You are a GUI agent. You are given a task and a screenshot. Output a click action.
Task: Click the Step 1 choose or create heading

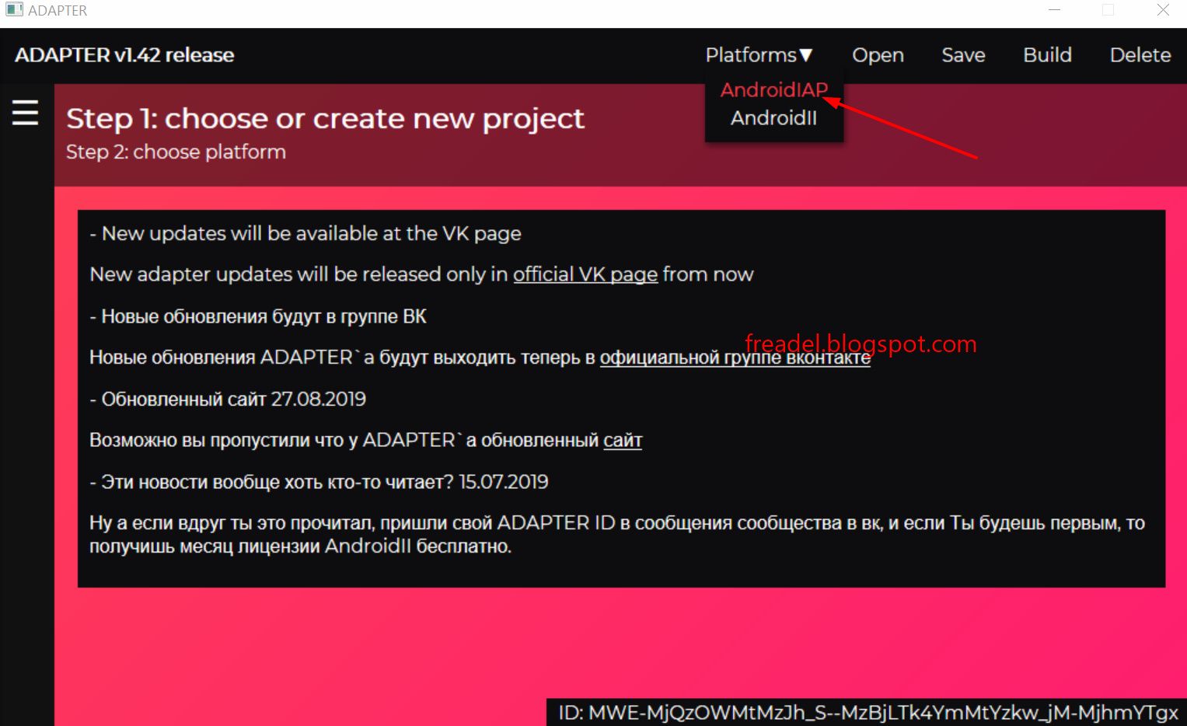325,118
